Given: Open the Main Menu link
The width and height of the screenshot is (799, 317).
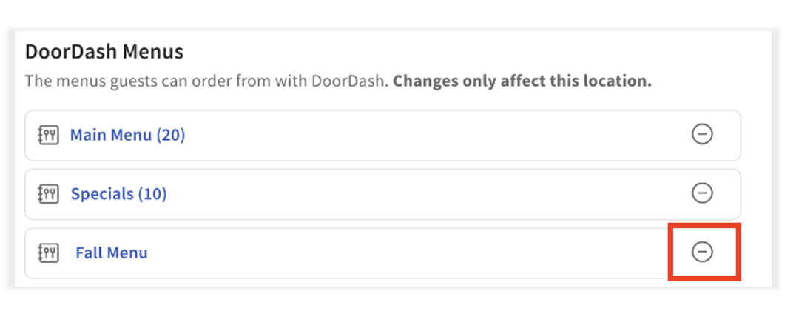Looking at the screenshot, I should pos(127,136).
